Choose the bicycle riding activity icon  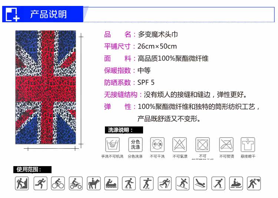point(58,183)
